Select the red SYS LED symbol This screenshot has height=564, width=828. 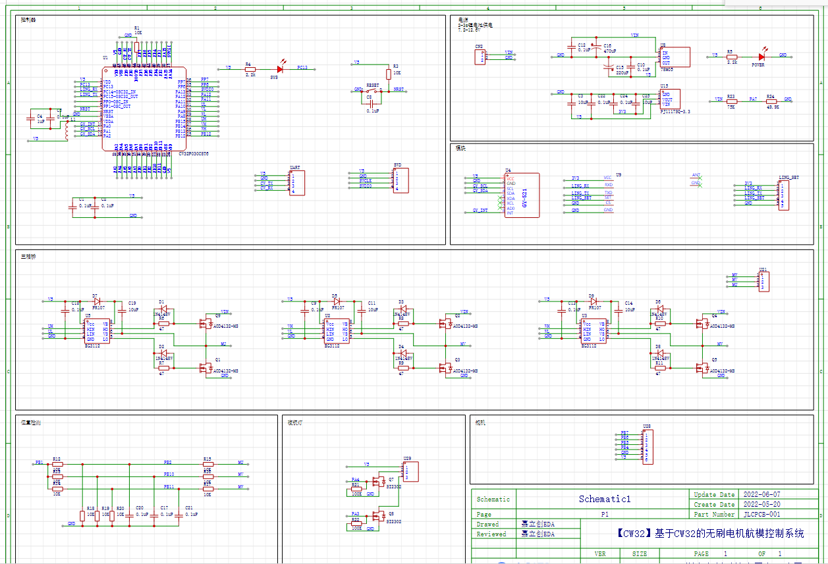(280, 68)
